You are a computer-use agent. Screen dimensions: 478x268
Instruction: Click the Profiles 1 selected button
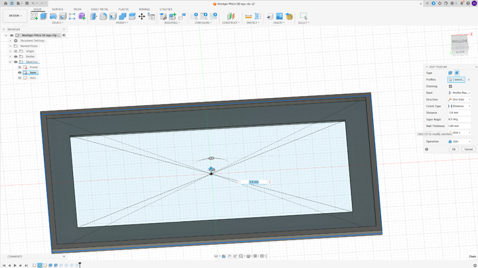pos(456,79)
